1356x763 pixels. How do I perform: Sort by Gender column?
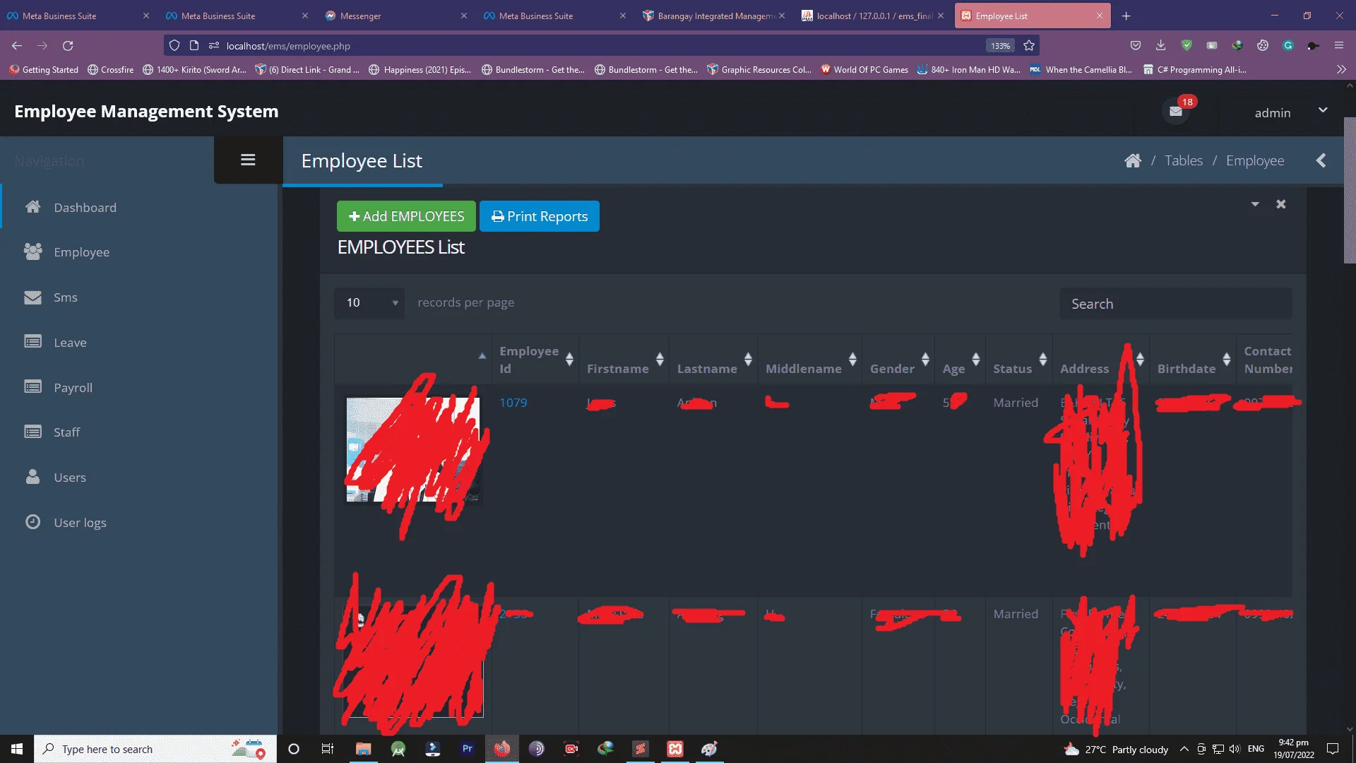(x=898, y=360)
